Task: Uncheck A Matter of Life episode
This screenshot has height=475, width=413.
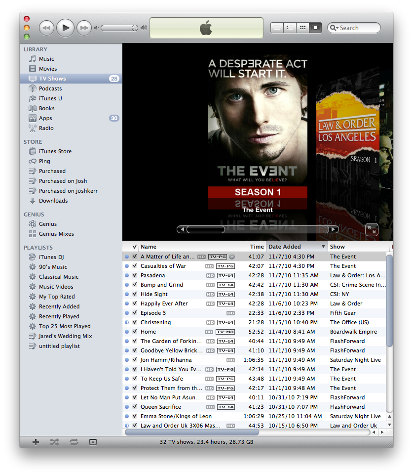Action: point(135,257)
